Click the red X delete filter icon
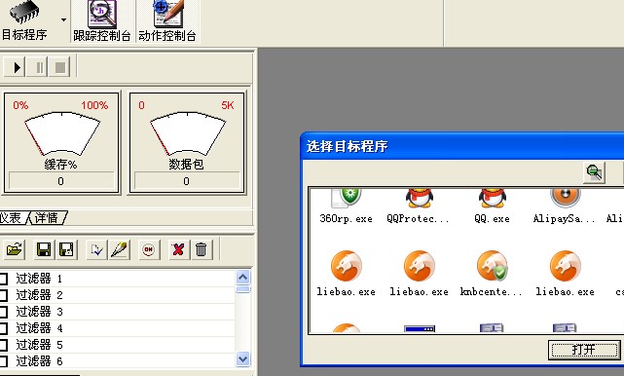 coord(178,249)
